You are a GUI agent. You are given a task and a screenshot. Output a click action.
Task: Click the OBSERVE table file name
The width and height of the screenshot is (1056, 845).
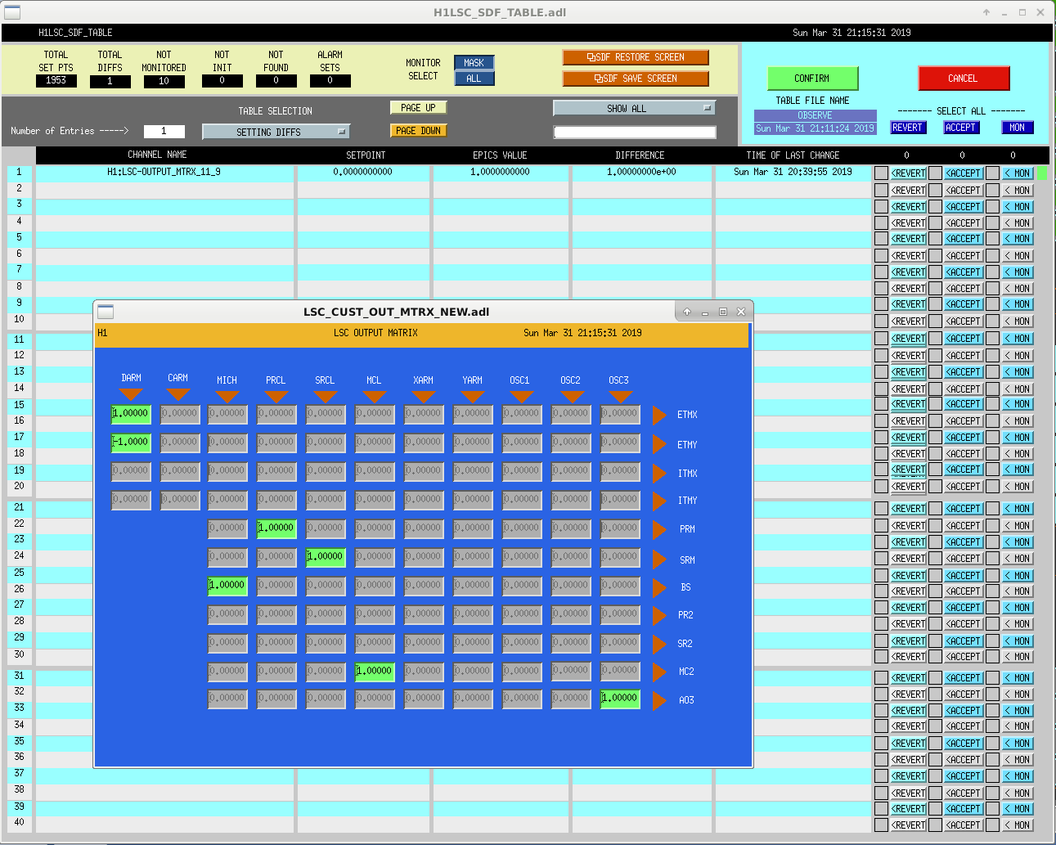pos(815,116)
